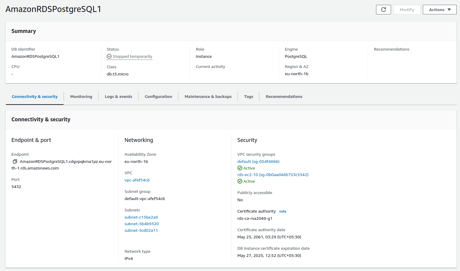460x271 pixels.
Task: Follow the subnet-5b4b9320 link
Action: [142, 224]
